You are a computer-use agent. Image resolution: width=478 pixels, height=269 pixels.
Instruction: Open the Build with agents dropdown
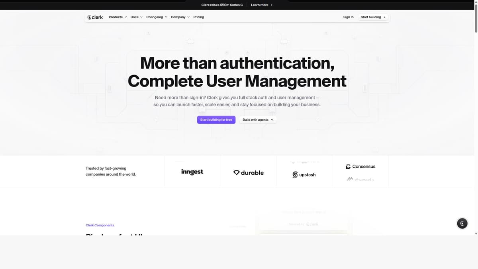pos(258,120)
